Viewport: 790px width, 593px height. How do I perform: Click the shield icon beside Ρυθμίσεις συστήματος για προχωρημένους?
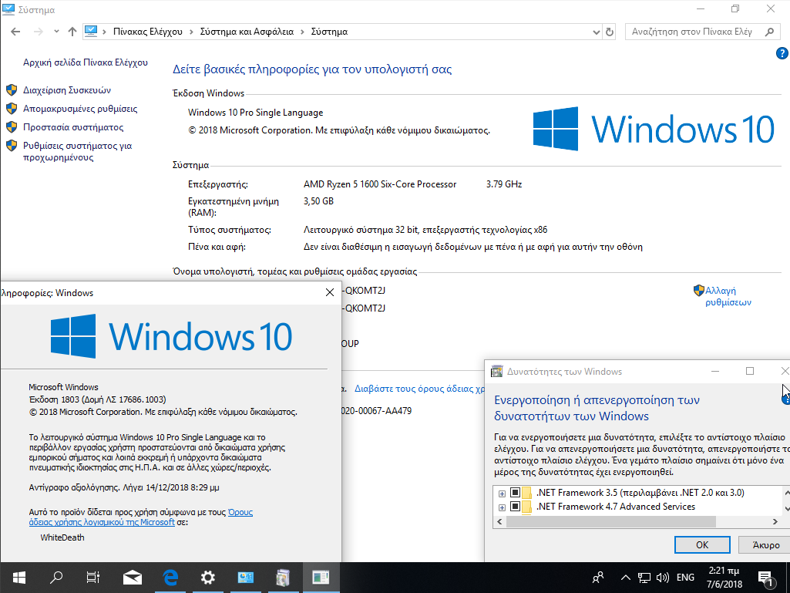click(12, 146)
